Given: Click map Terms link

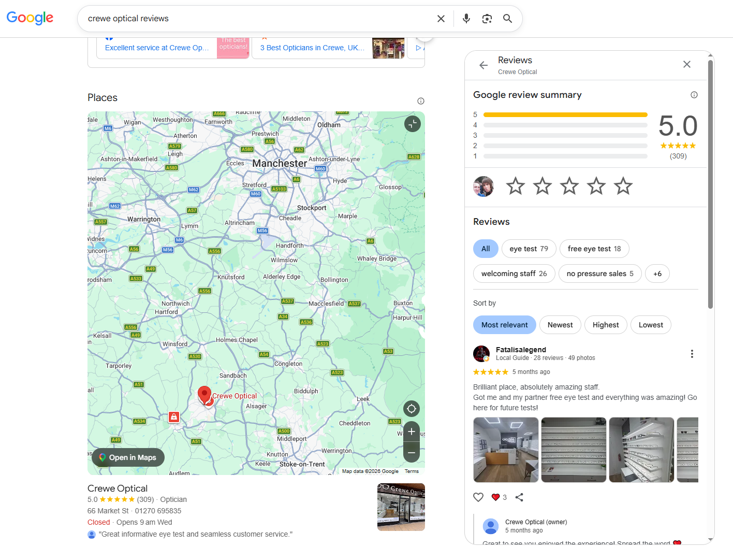Looking at the screenshot, I should (412, 471).
